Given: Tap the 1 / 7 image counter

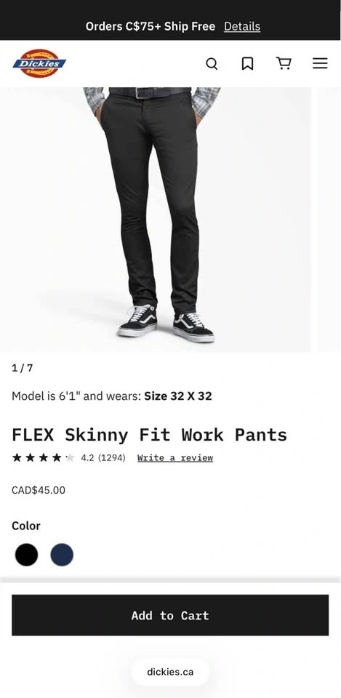Looking at the screenshot, I should [23, 368].
